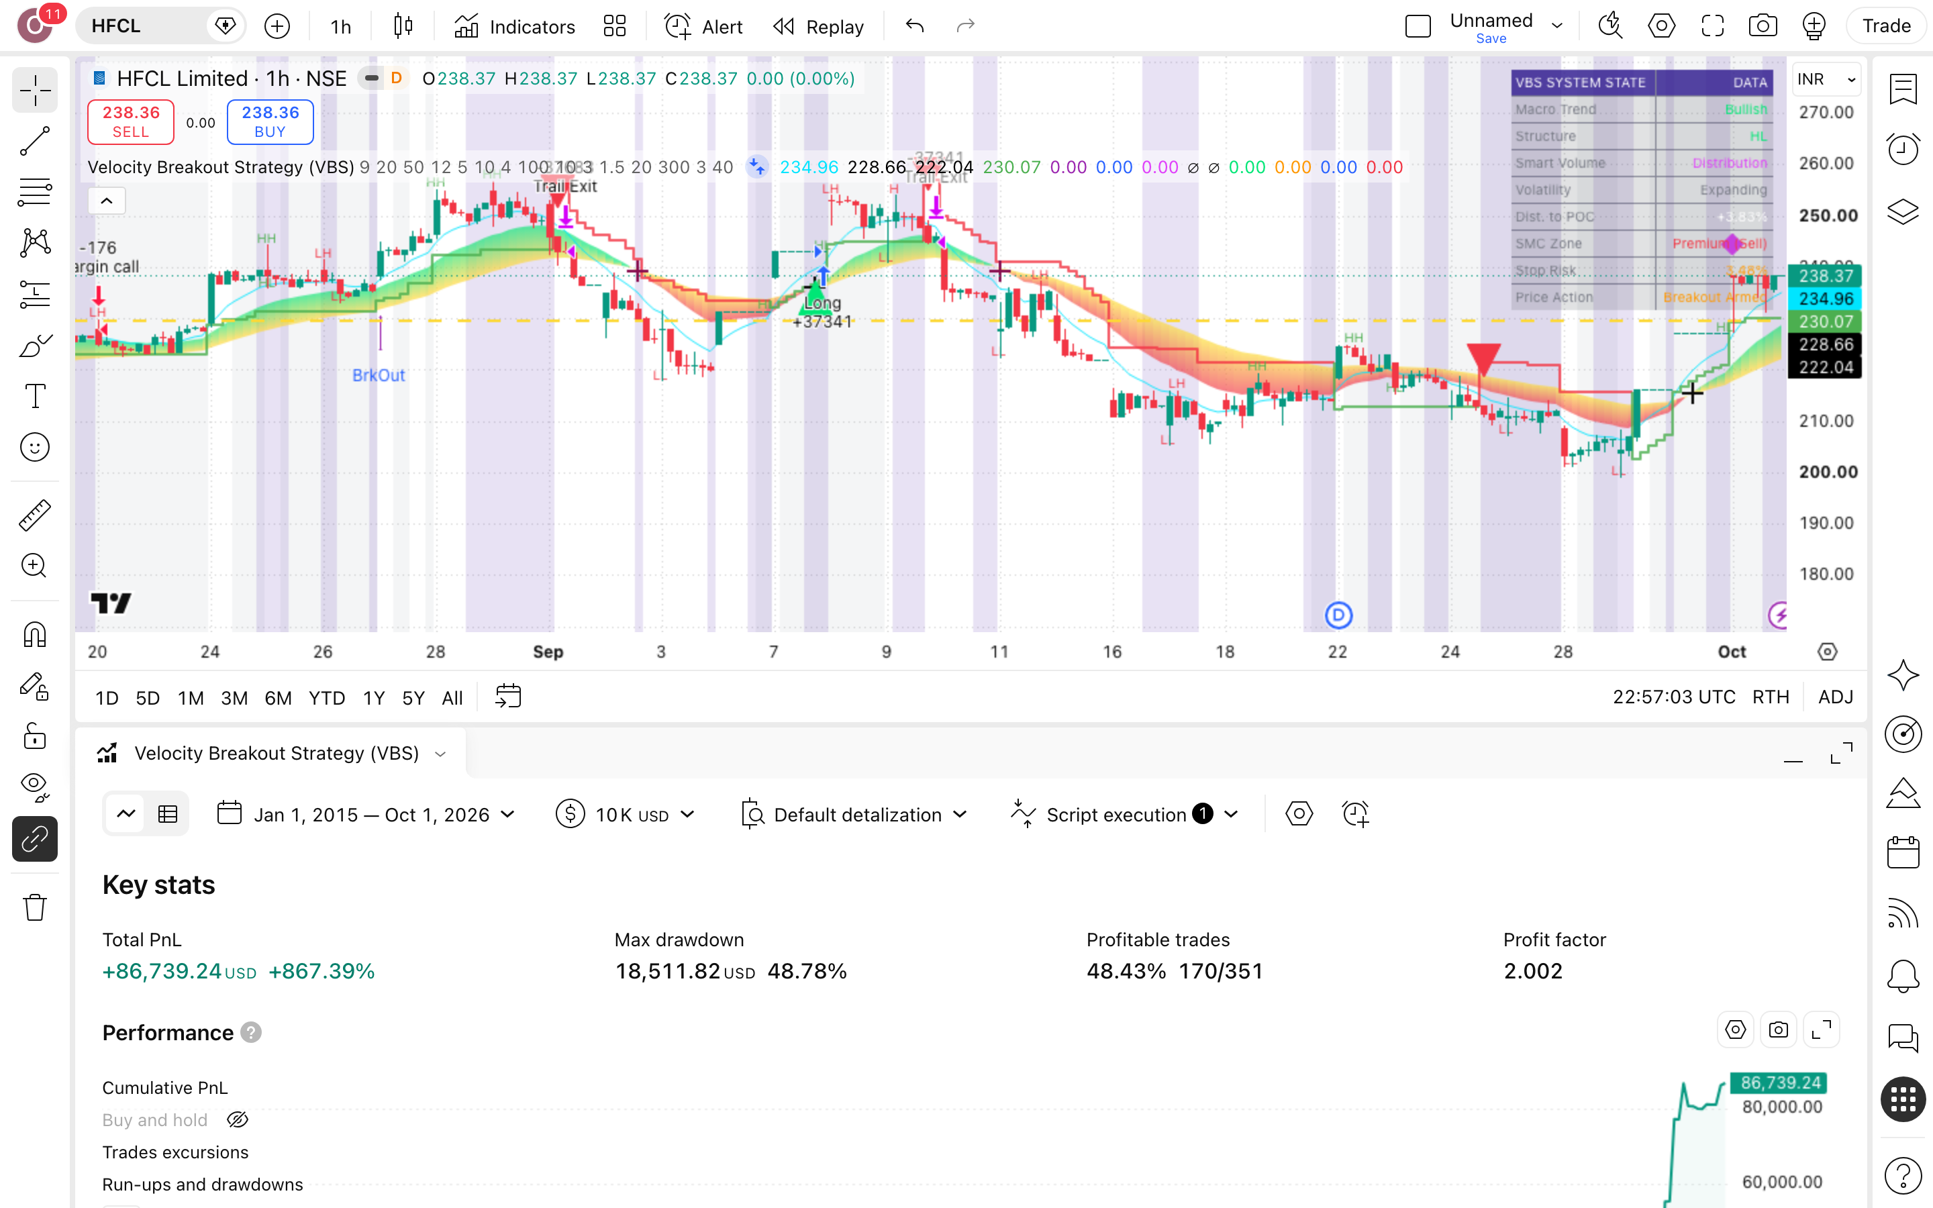Expand the INR currency dropdown
The image size is (1933, 1208).
click(1828, 79)
